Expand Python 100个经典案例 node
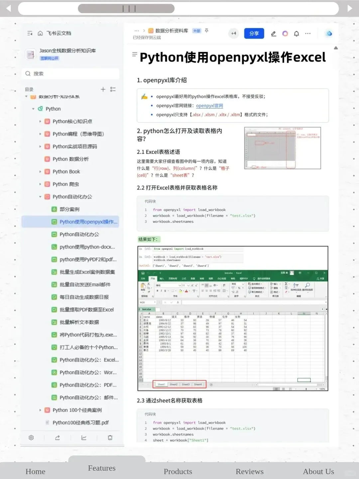The width and height of the screenshot is (359, 479). pyautogui.click(x=40, y=410)
